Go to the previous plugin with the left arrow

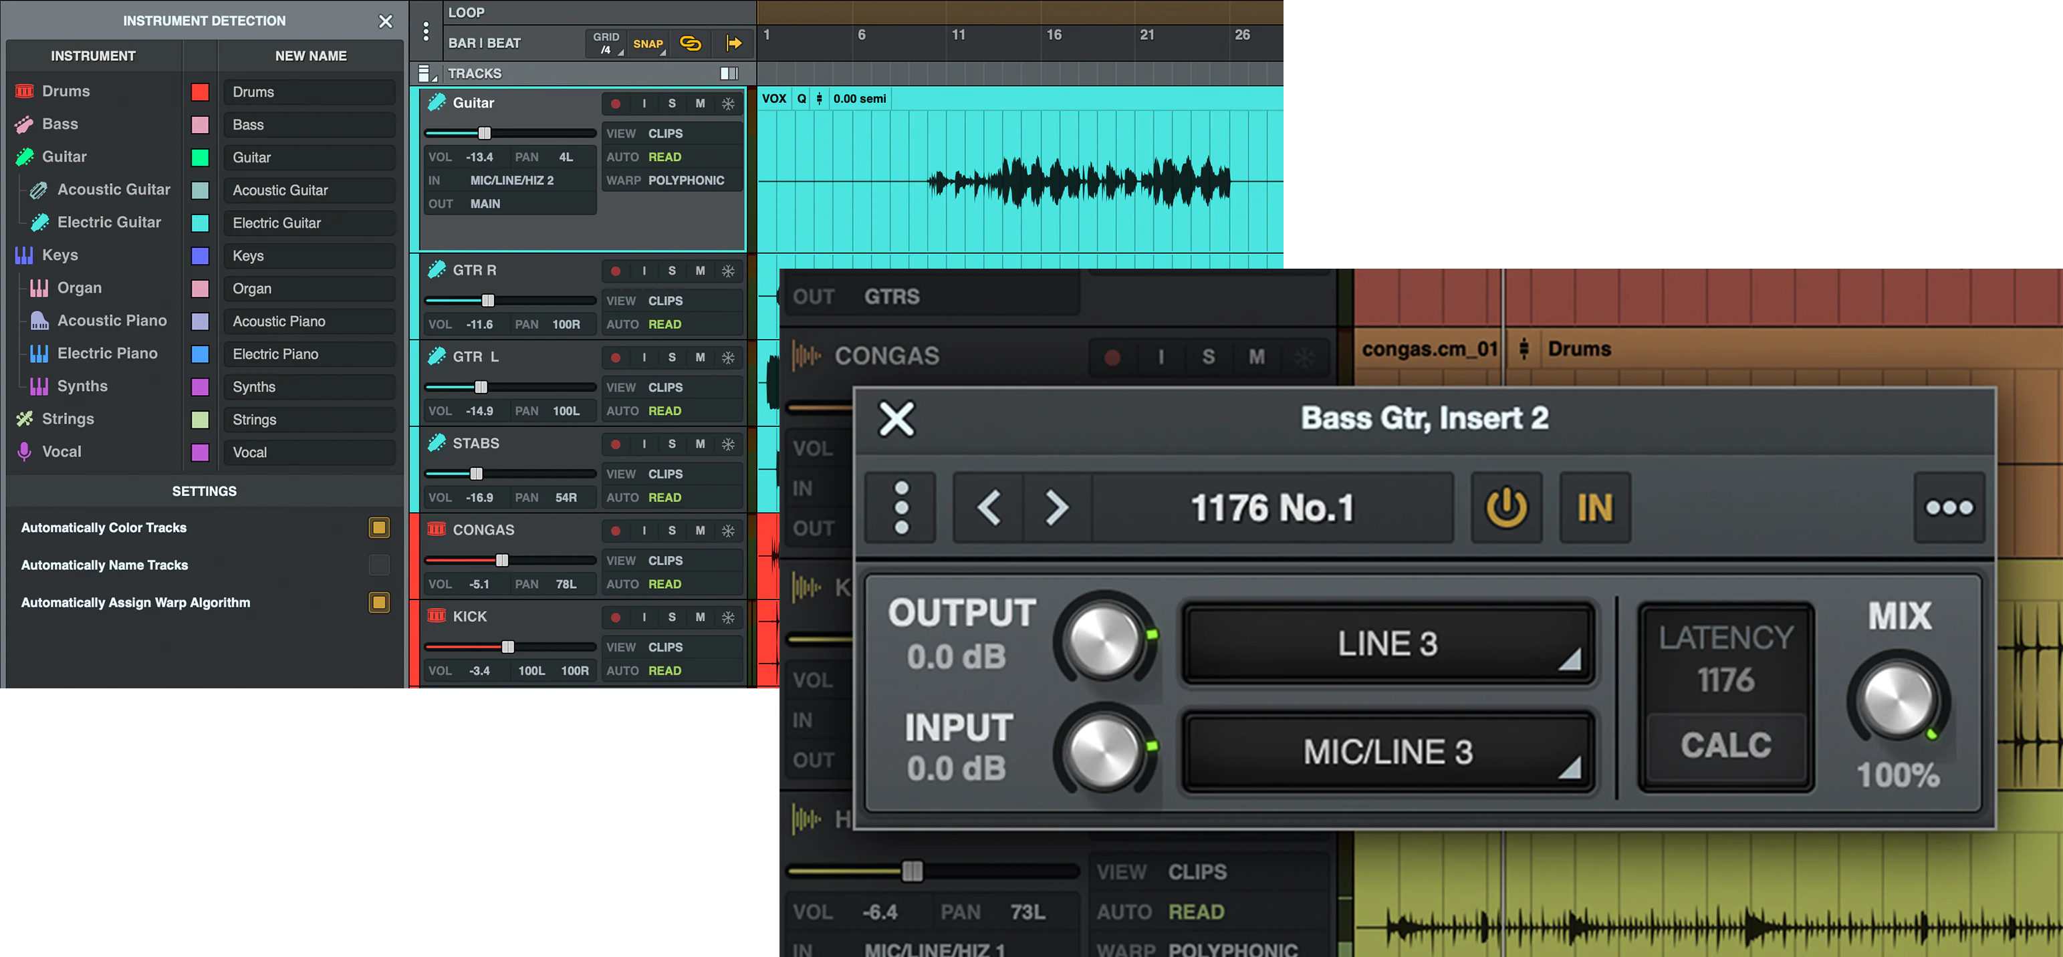[x=989, y=508]
